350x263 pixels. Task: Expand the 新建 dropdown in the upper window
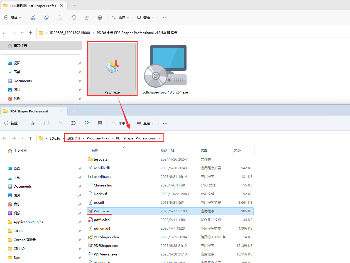pos(13,18)
